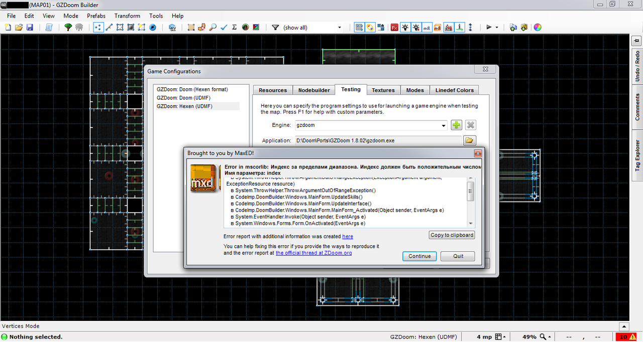Click the green plus add engine button
Viewport: 643px width, 342px height.
[x=456, y=125]
